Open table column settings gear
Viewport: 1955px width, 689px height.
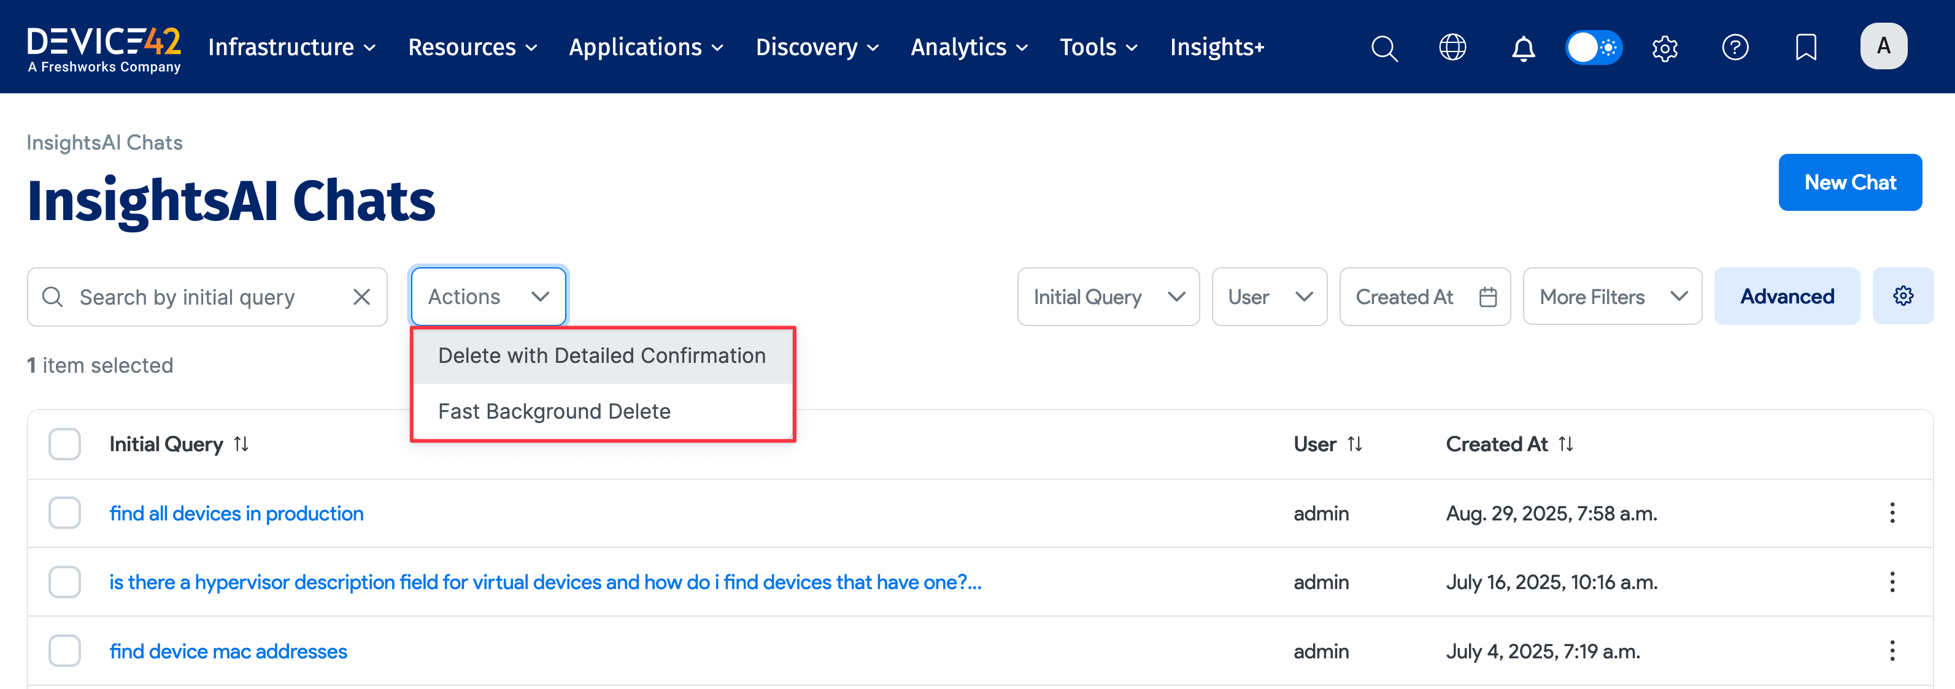pos(1903,296)
